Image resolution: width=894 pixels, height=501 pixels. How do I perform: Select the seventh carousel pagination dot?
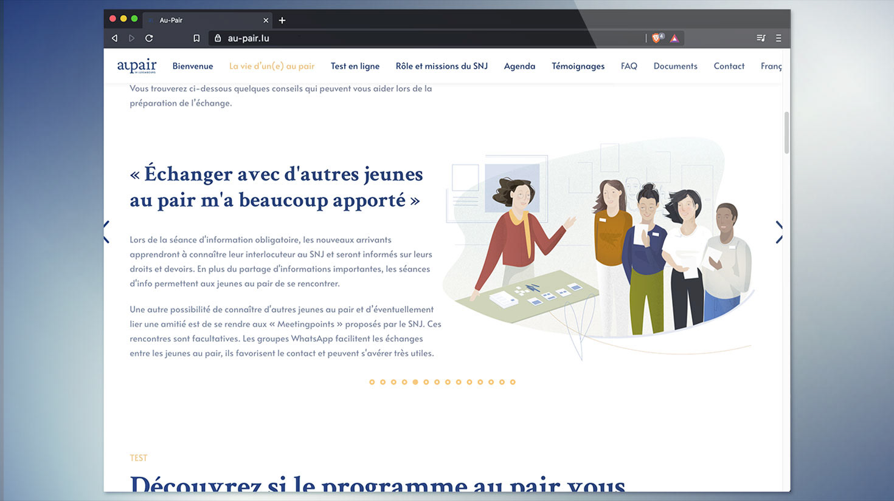[x=437, y=382]
